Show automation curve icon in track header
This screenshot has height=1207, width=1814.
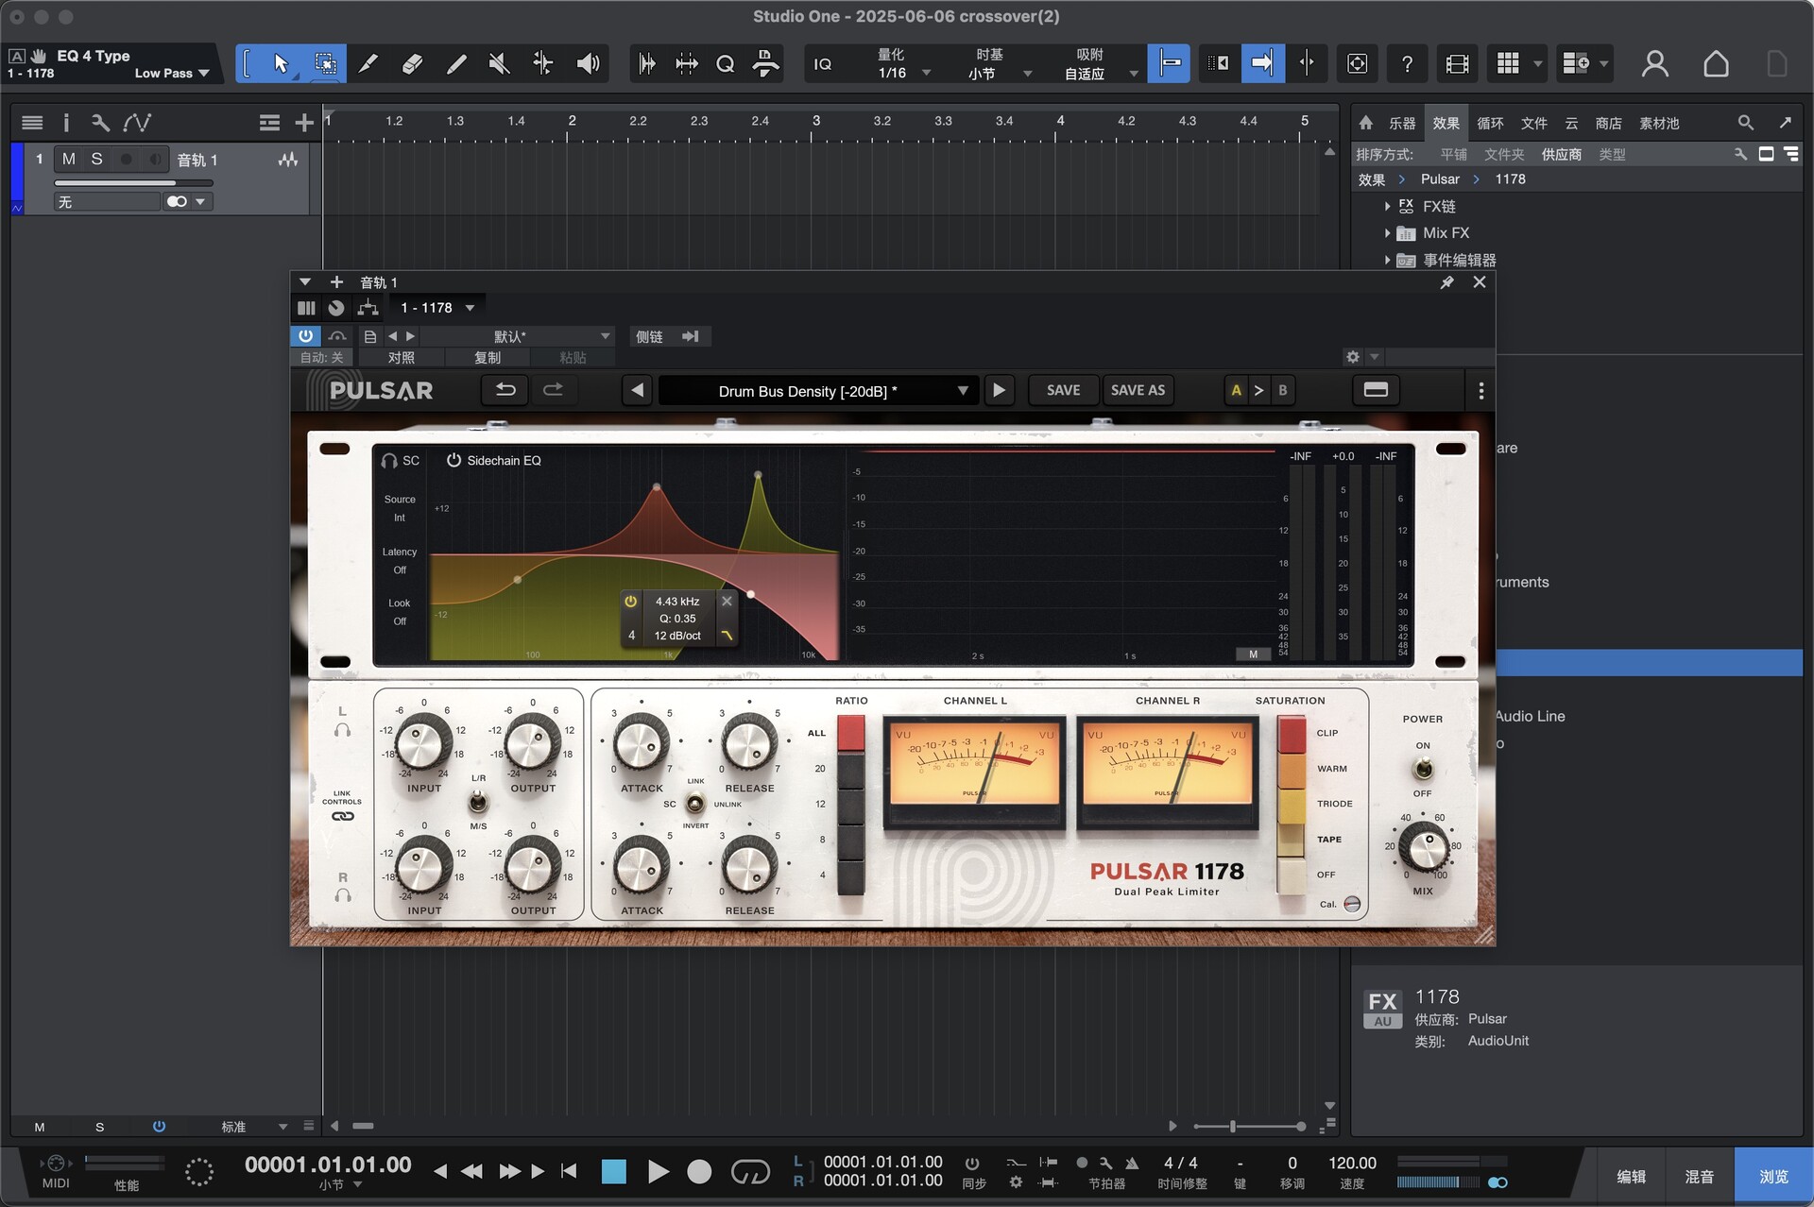[137, 122]
